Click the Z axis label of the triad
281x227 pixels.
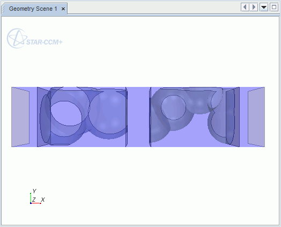point(34,200)
